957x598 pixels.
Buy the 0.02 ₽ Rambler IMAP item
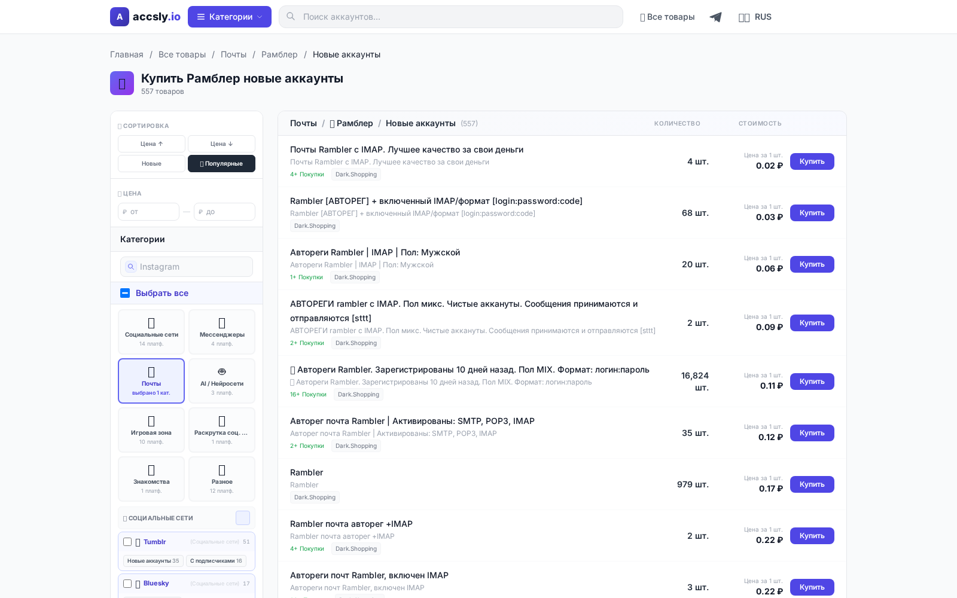(812, 161)
